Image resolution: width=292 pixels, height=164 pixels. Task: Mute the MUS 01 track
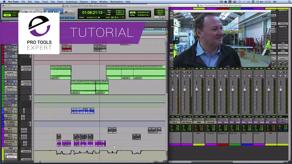16,69
